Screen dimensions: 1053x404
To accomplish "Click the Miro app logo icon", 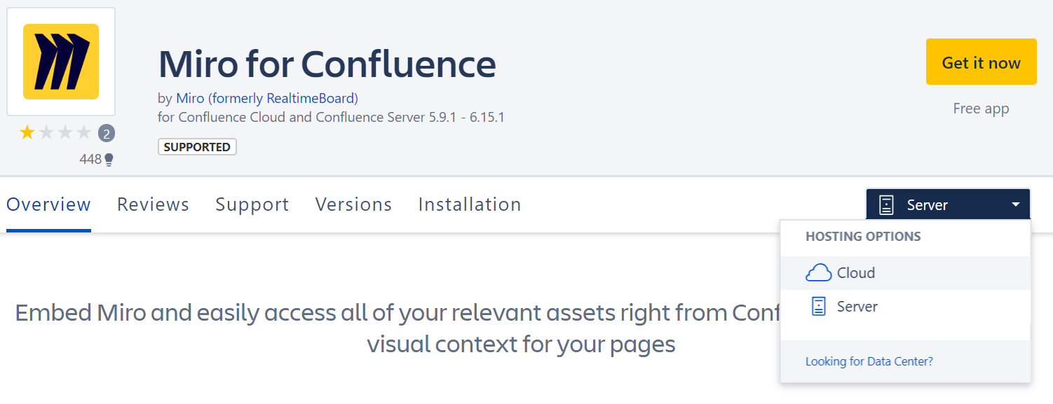I will click(61, 62).
